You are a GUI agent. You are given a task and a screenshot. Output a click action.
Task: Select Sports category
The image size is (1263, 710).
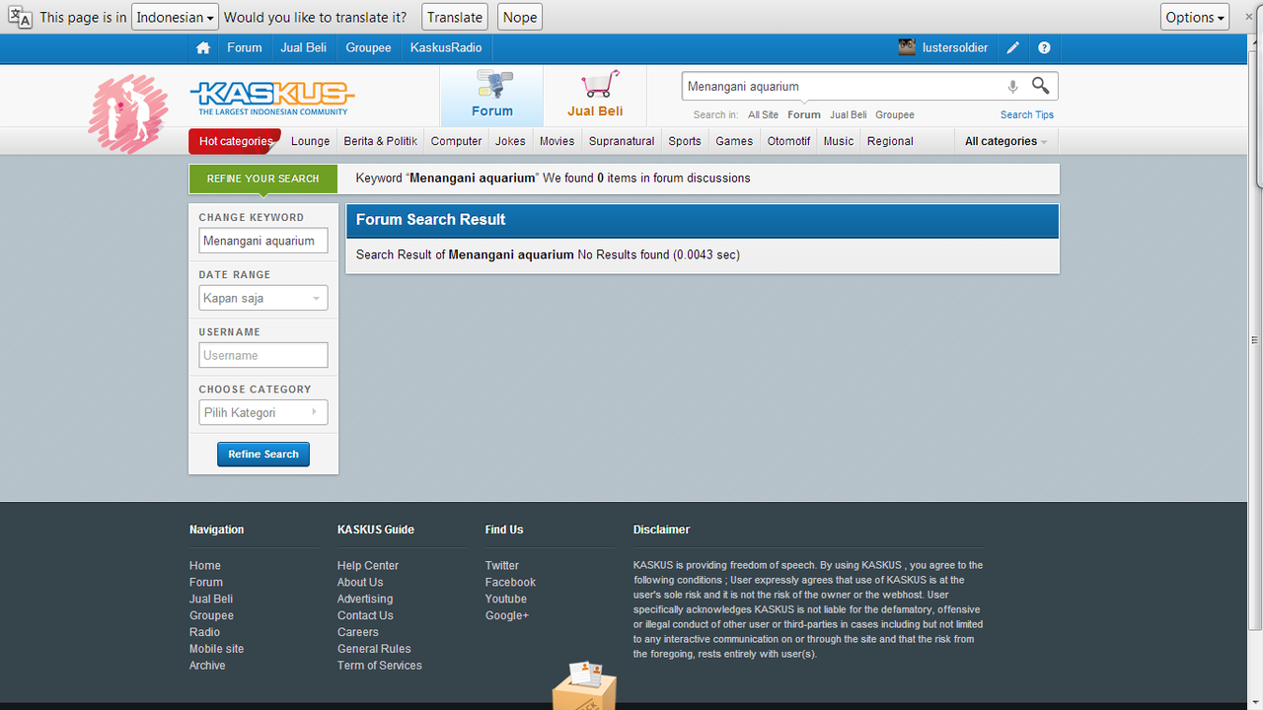(685, 141)
